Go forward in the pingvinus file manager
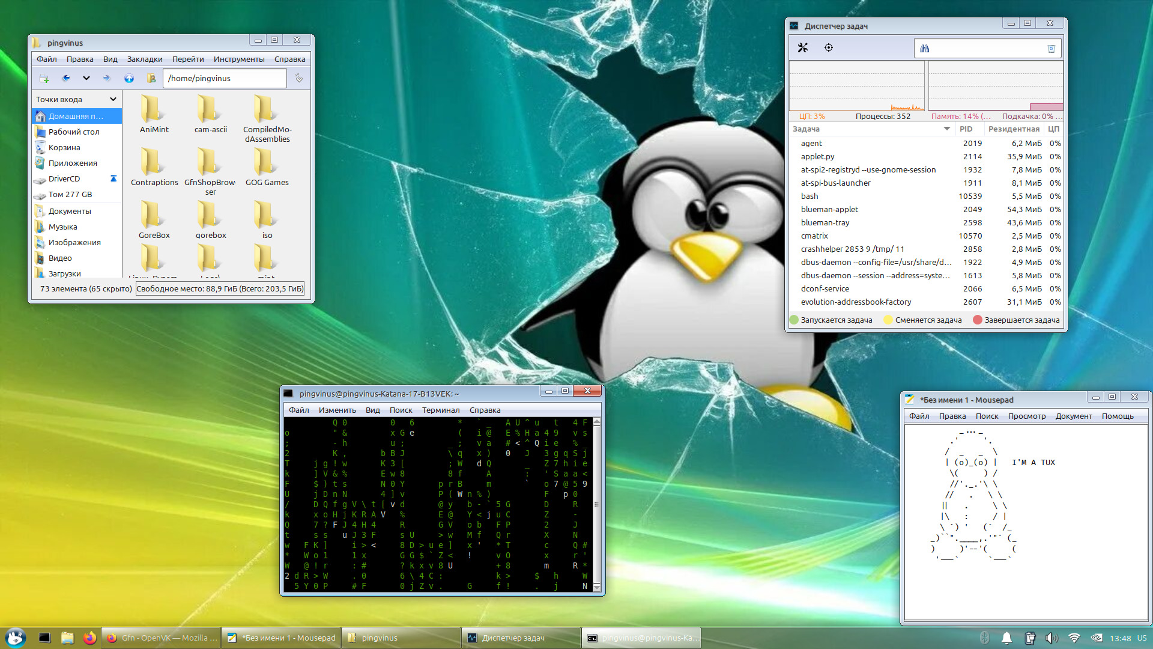The height and width of the screenshot is (649, 1153). click(x=106, y=78)
